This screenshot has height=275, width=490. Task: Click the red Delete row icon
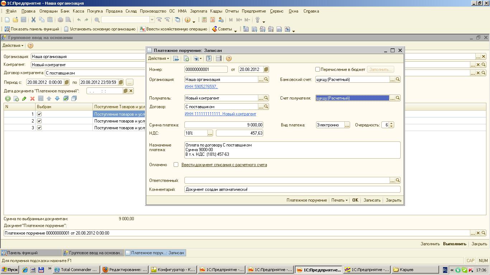click(x=32, y=98)
